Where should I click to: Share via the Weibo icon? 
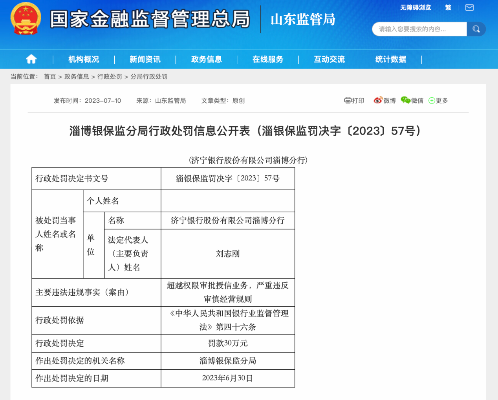tap(378, 100)
